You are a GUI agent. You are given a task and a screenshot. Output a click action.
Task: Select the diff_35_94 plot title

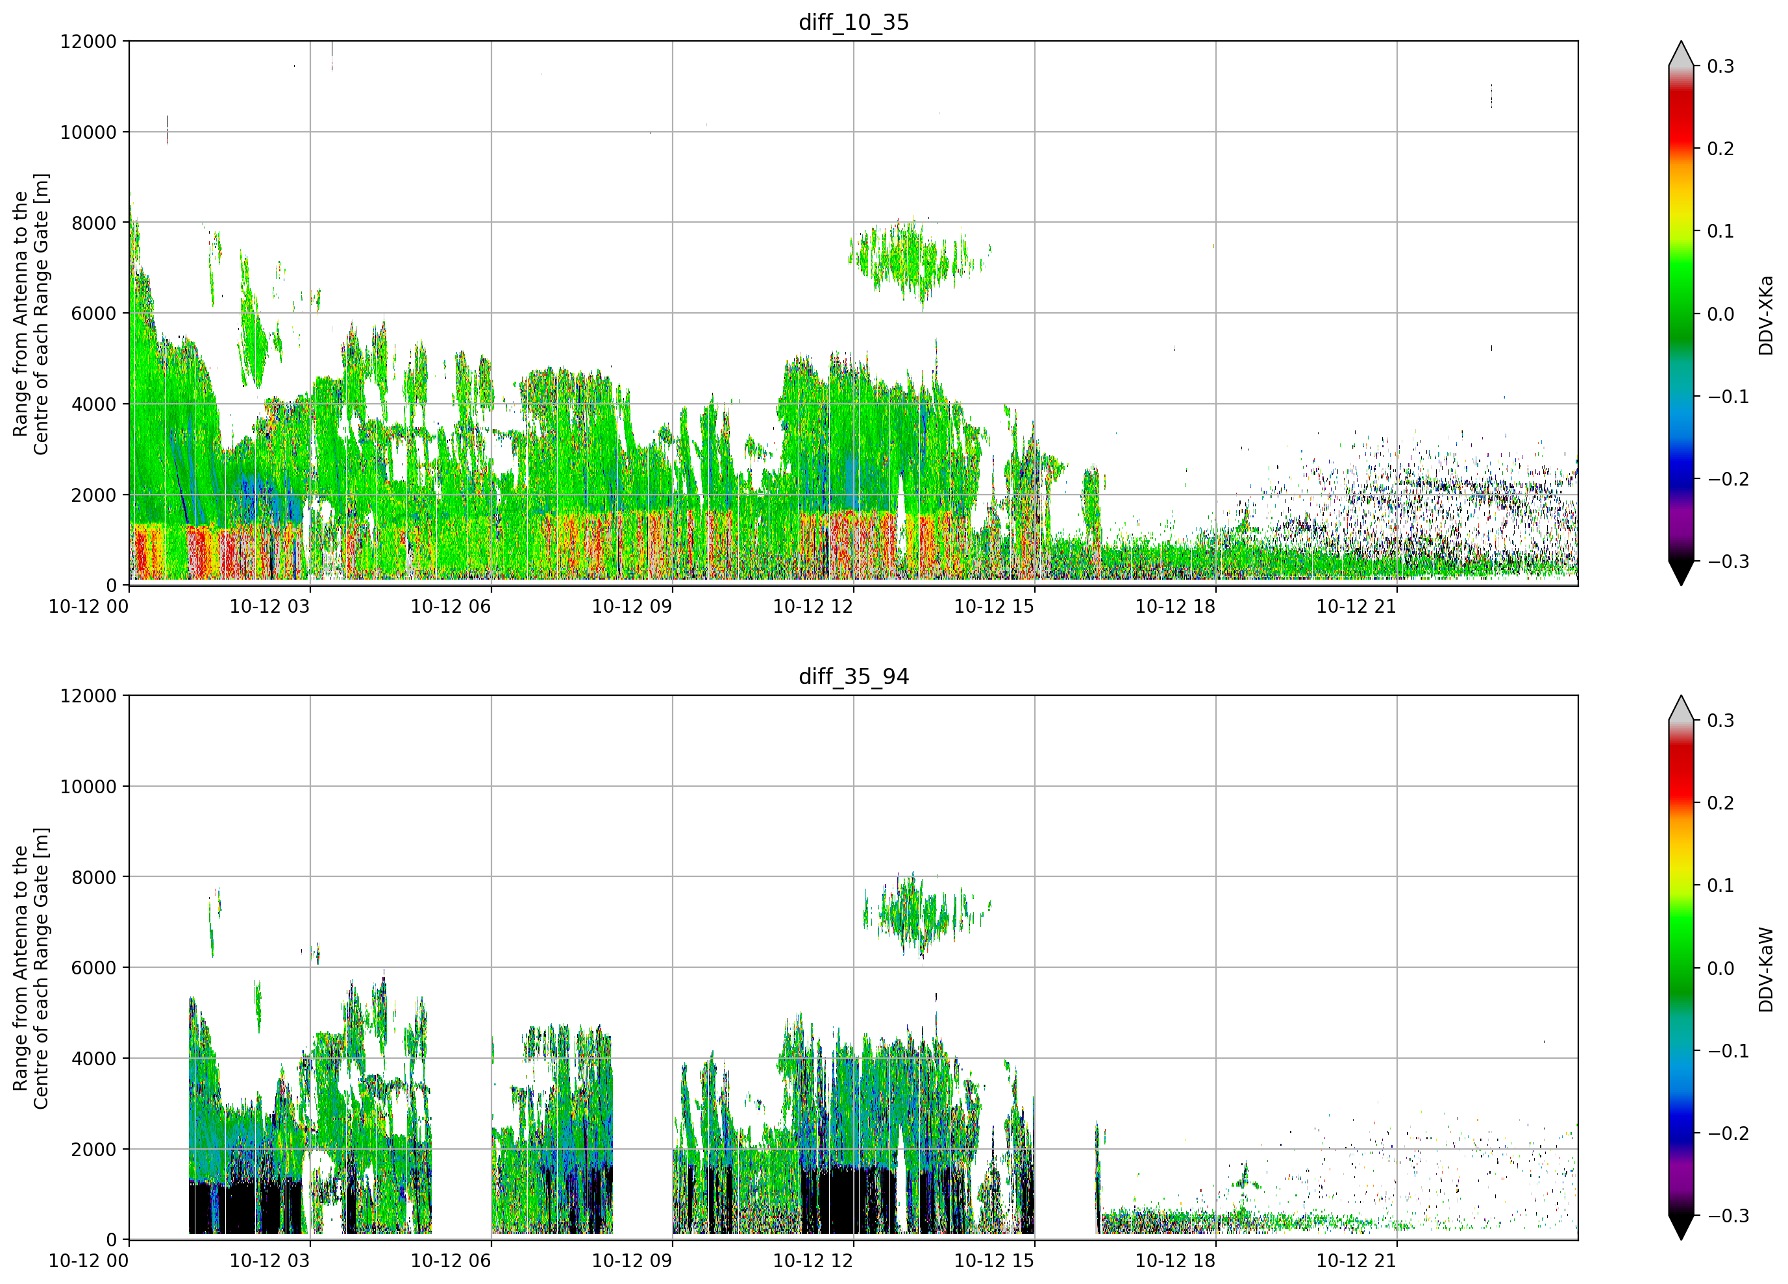coord(854,676)
